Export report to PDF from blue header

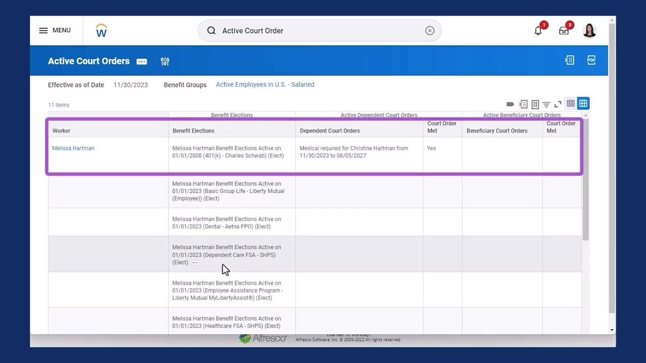[591, 60]
